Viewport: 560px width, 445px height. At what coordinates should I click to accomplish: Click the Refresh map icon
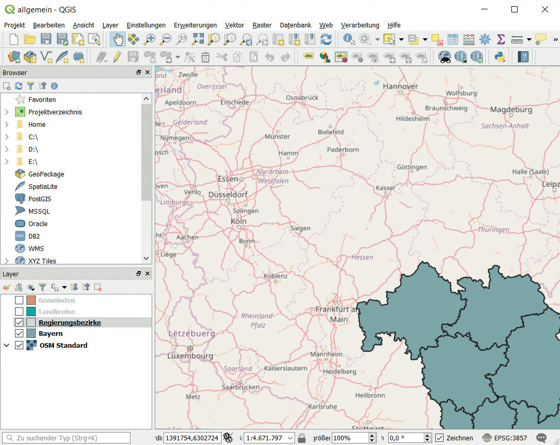pos(326,39)
